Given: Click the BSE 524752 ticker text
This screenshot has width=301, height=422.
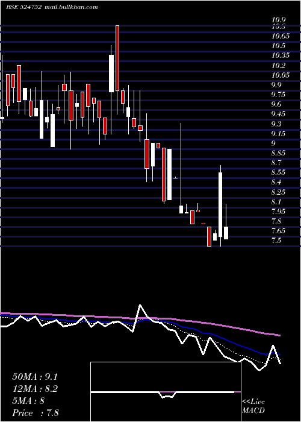Looking at the screenshot, I should [x=23, y=7].
